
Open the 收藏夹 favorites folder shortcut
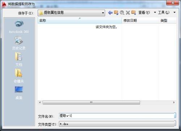pyautogui.click(x=19, y=76)
